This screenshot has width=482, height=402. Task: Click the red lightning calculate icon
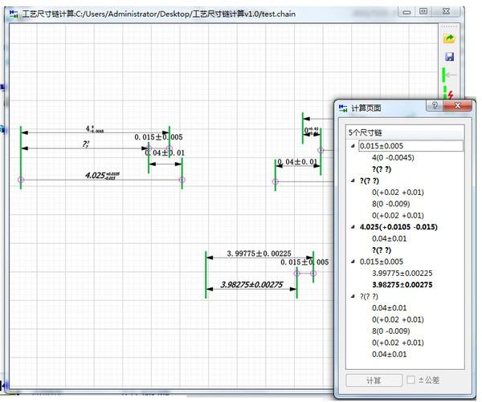pyautogui.click(x=449, y=94)
